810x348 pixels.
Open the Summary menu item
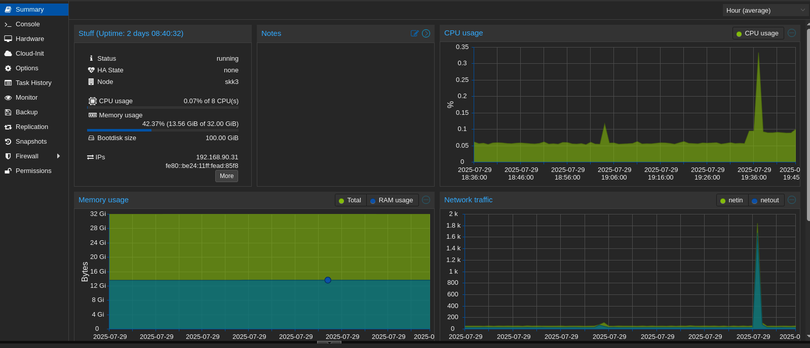[x=34, y=9]
